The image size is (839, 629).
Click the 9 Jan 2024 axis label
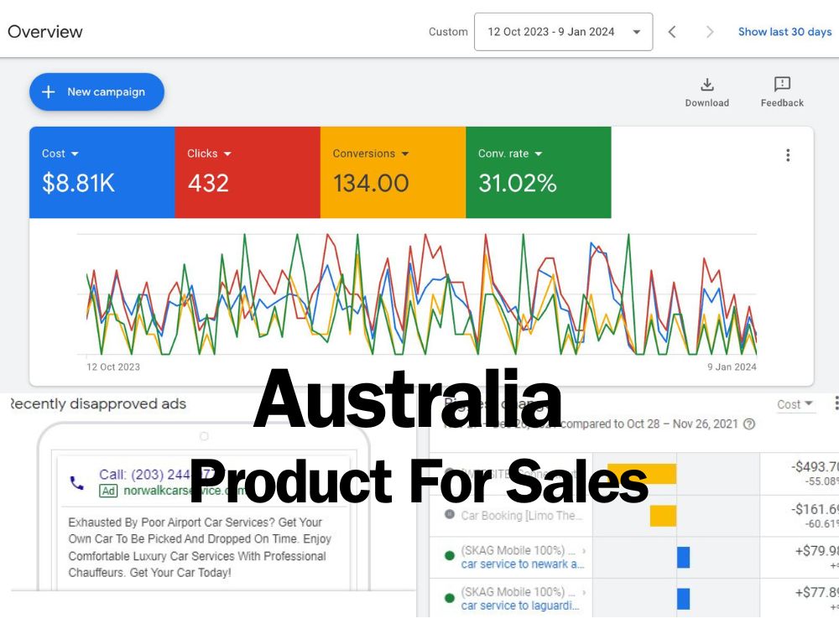[x=732, y=367]
